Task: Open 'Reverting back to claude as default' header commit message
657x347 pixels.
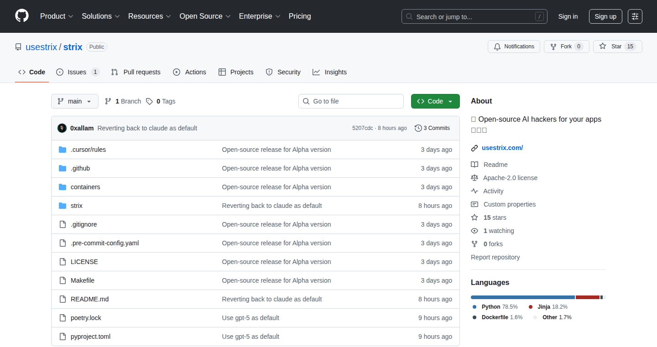Action: 147,128
